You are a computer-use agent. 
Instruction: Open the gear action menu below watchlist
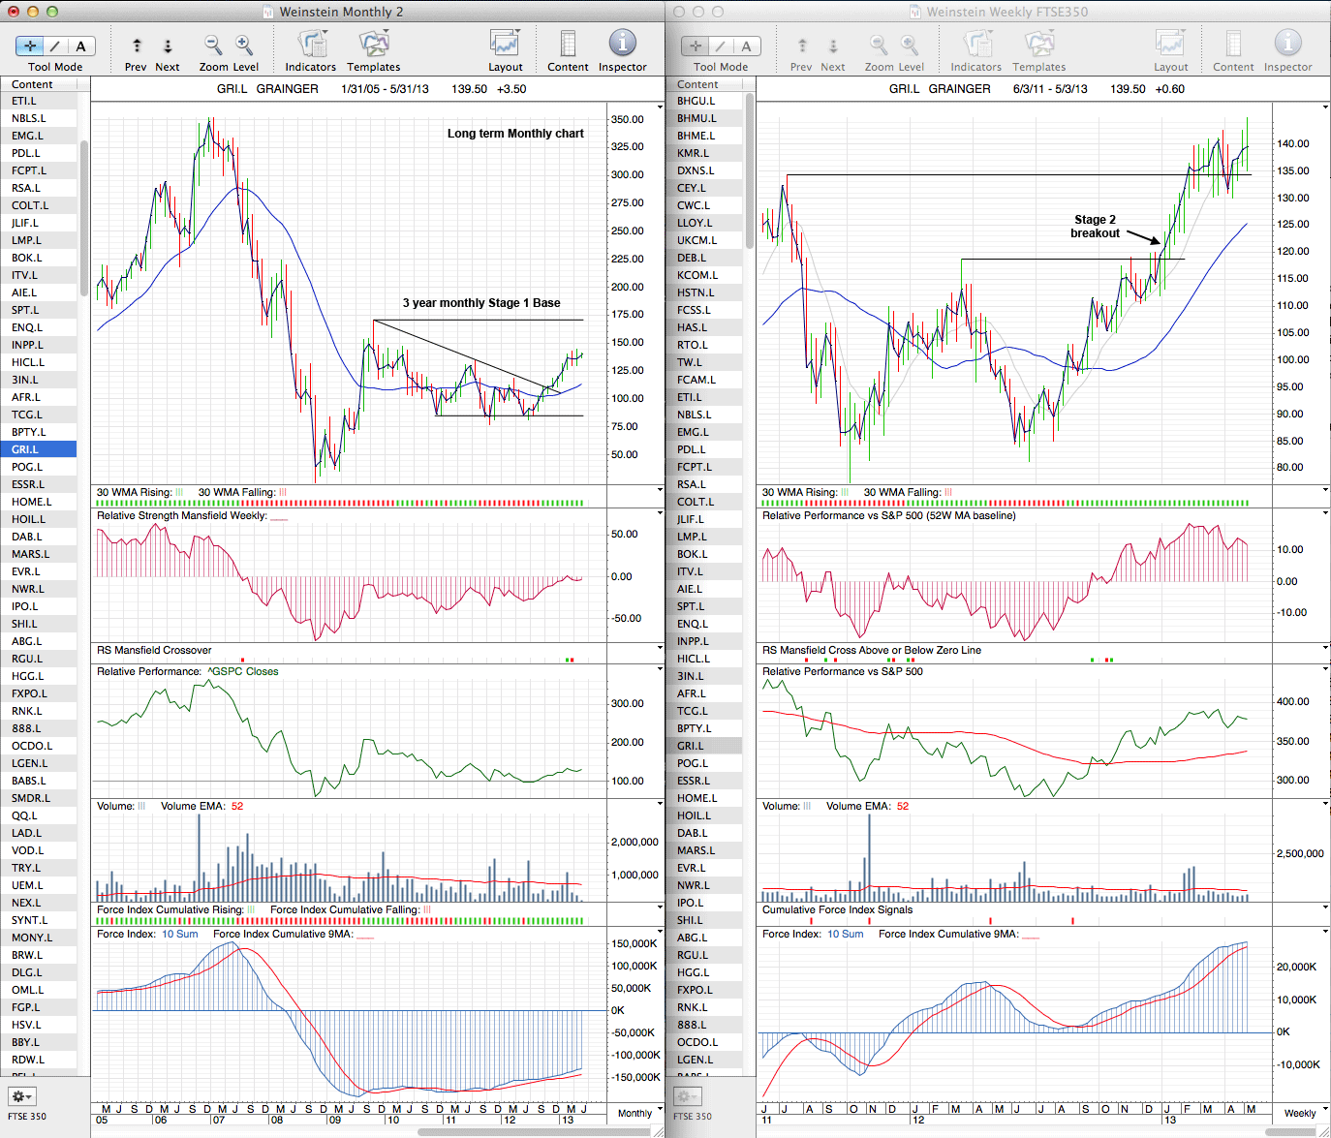[x=22, y=1096]
